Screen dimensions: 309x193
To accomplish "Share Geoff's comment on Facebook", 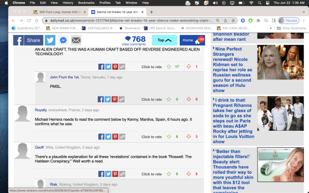I will 101,174.
